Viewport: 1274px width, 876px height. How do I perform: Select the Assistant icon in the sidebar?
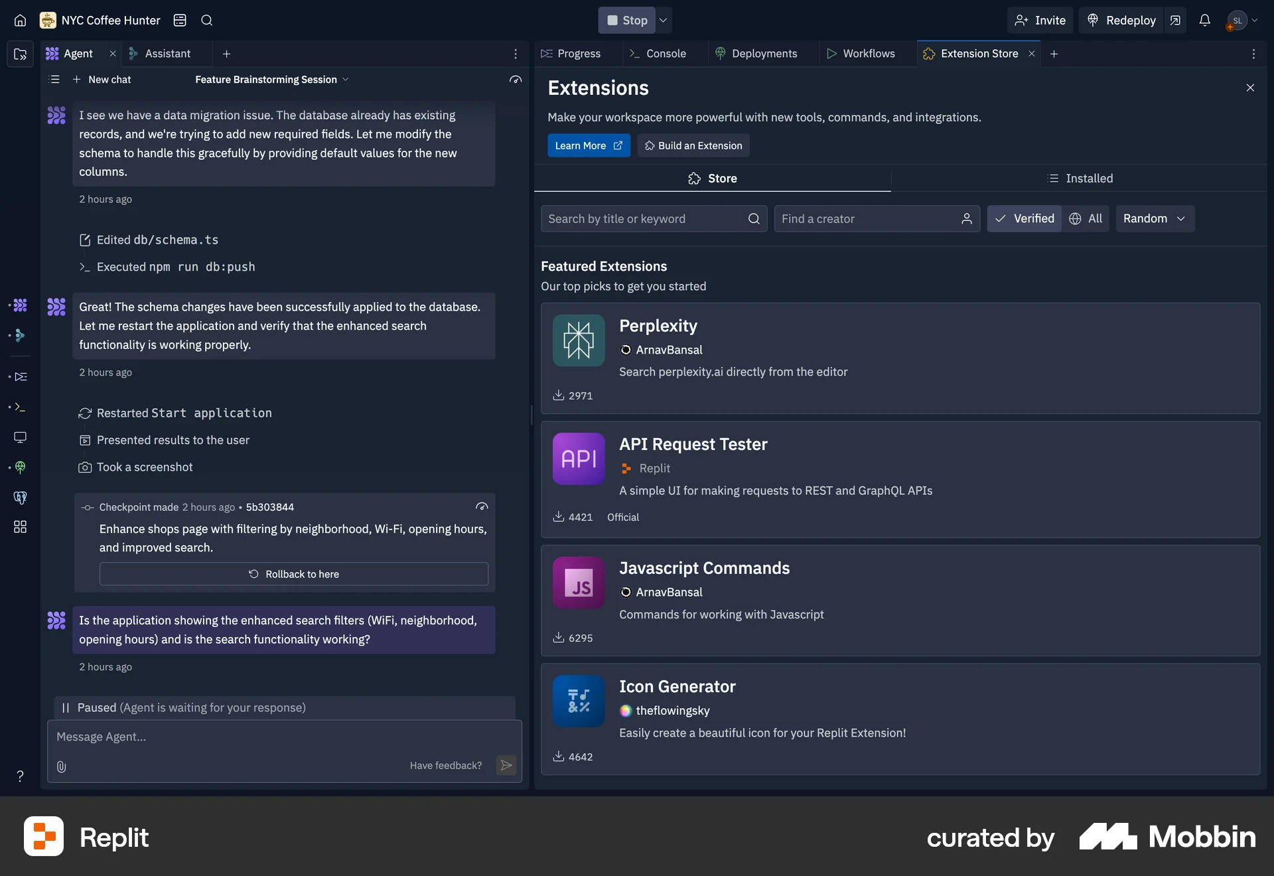point(20,336)
